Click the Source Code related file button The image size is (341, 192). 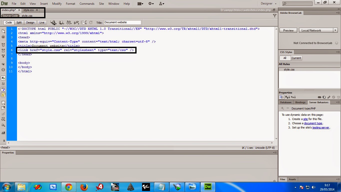point(10,16)
